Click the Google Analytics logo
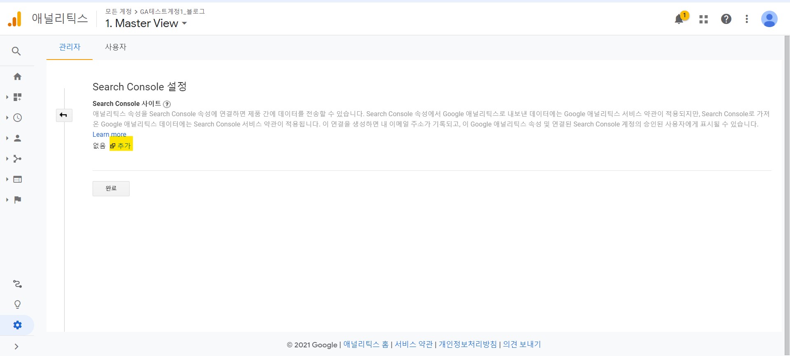The height and width of the screenshot is (356, 790). pyautogui.click(x=15, y=19)
